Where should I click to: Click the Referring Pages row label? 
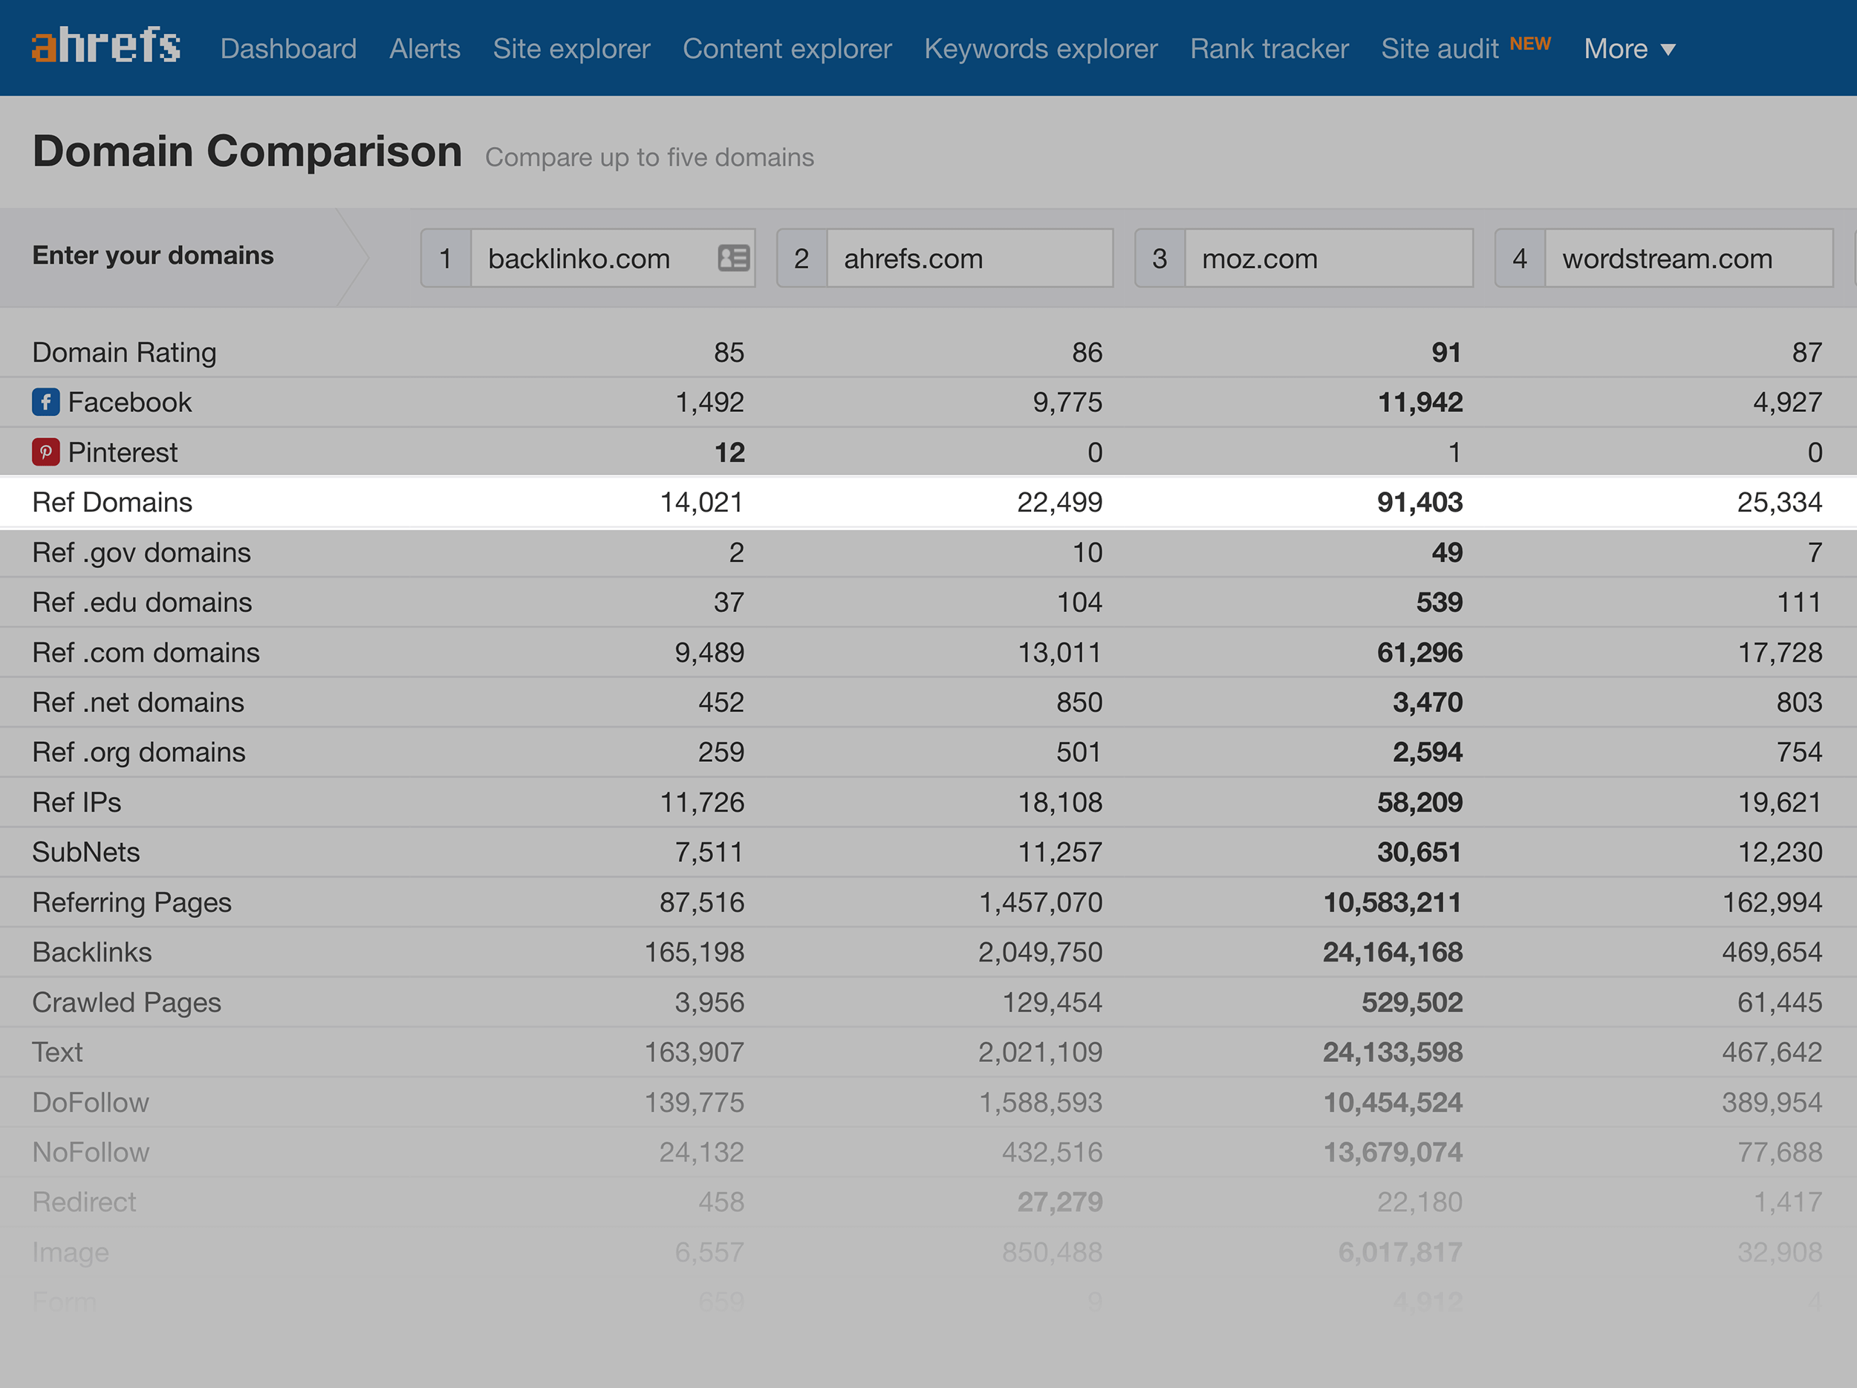point(131,902)
